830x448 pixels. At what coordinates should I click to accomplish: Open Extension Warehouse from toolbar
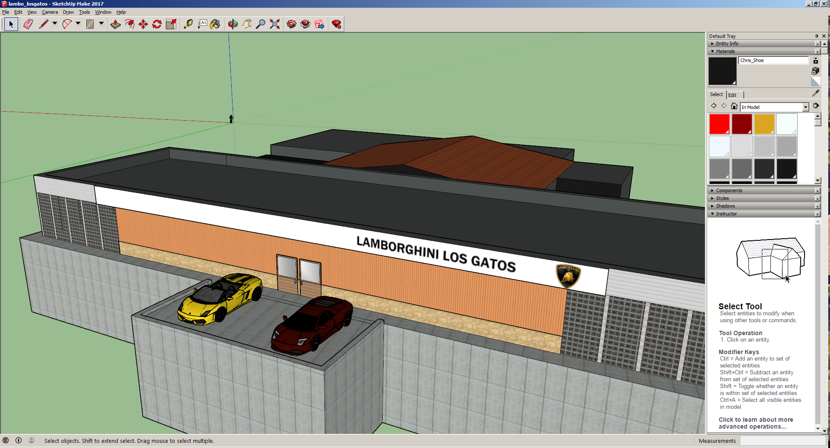tap(305, 24)
